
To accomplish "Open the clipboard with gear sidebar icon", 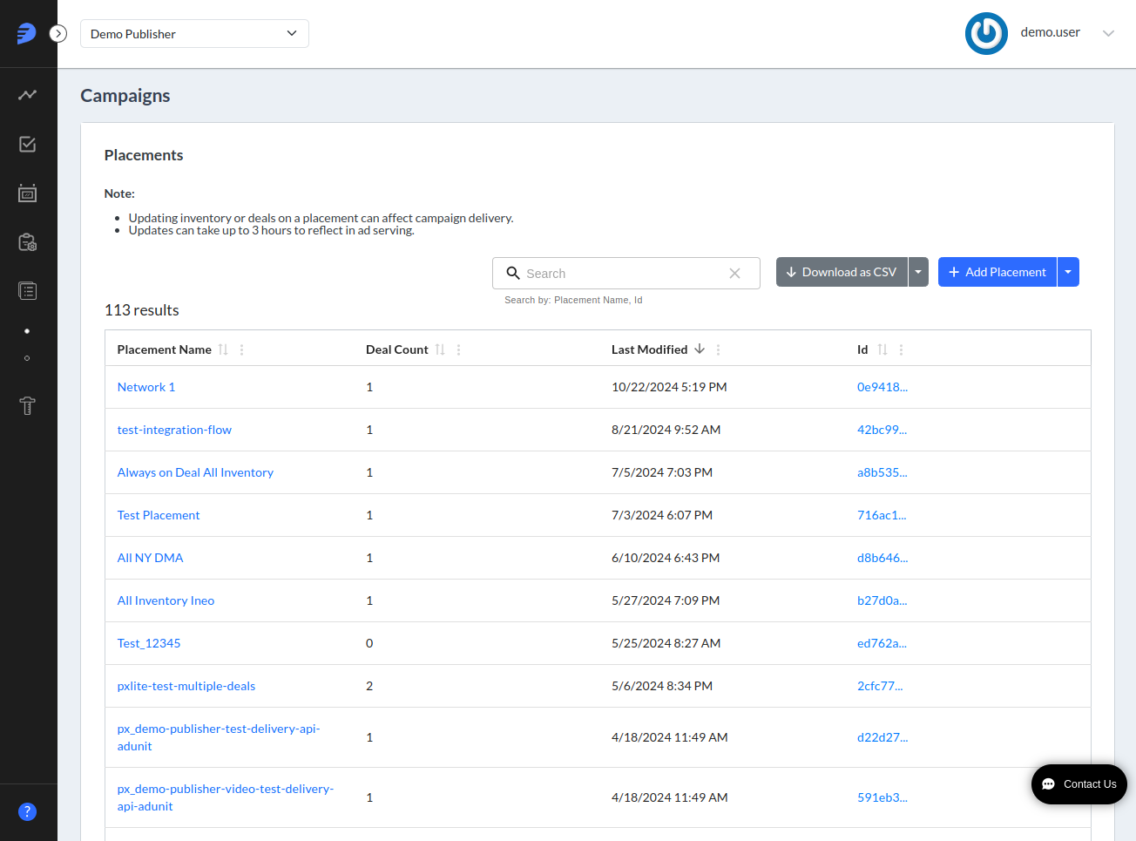I will pos(27,242).
